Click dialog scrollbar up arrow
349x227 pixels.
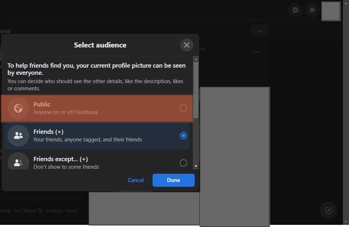[x=196, y=59]
